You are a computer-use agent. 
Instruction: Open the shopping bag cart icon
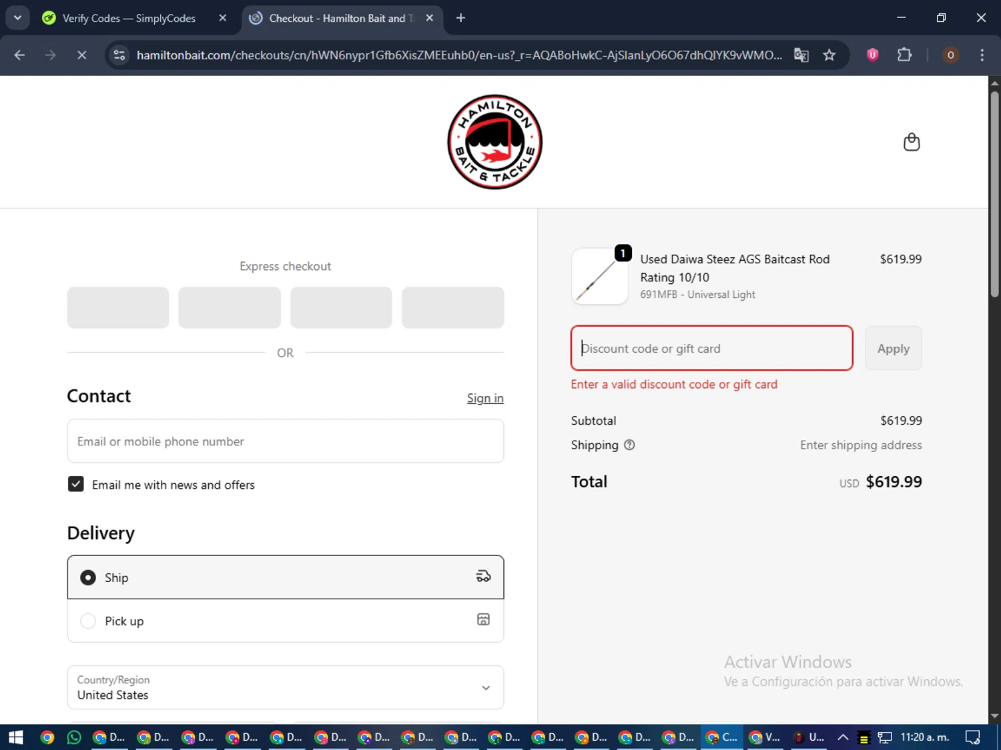click(x=912, y=142)
